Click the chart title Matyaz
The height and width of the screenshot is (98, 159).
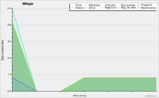click(x=28, y=4)
